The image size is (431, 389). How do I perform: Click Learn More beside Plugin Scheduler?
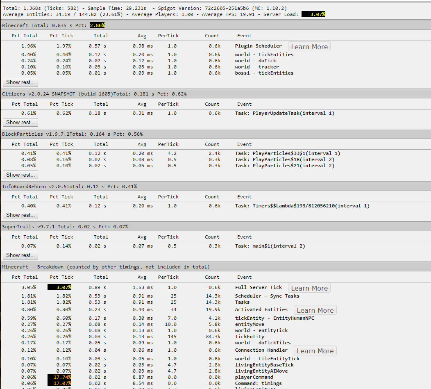(309, 47)
